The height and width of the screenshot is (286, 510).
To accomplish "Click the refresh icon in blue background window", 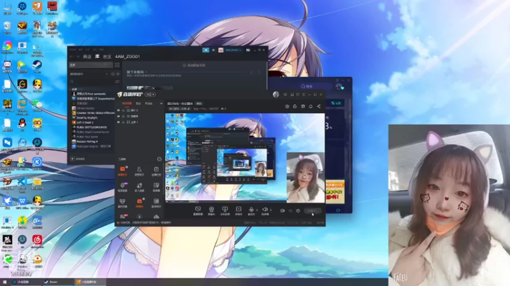I will point(338,210).
